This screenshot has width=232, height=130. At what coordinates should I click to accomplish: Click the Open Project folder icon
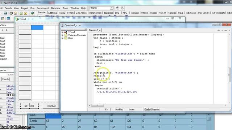pos(16,13)
